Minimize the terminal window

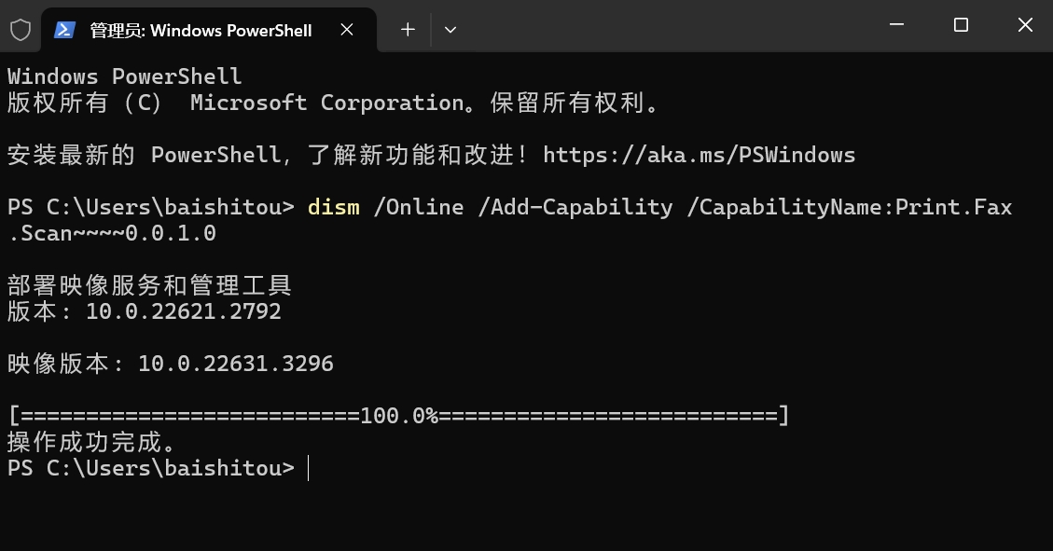click(897, 26)
